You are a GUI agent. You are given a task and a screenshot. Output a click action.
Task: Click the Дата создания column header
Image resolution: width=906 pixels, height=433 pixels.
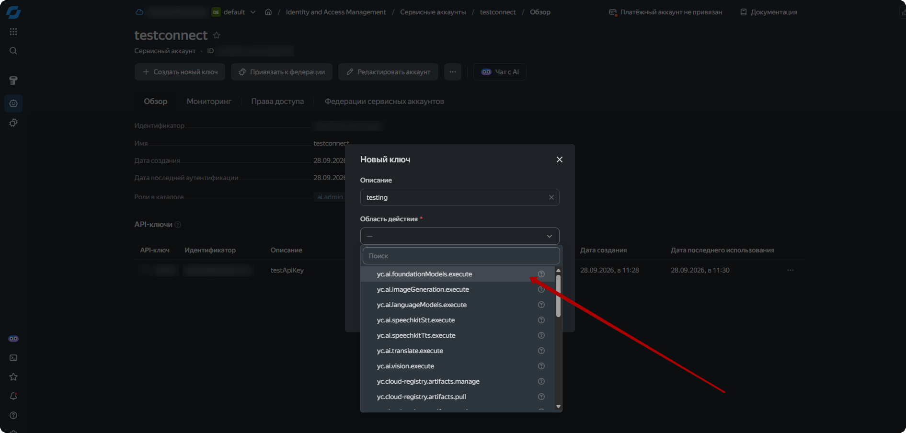click(x=603, y=250)
